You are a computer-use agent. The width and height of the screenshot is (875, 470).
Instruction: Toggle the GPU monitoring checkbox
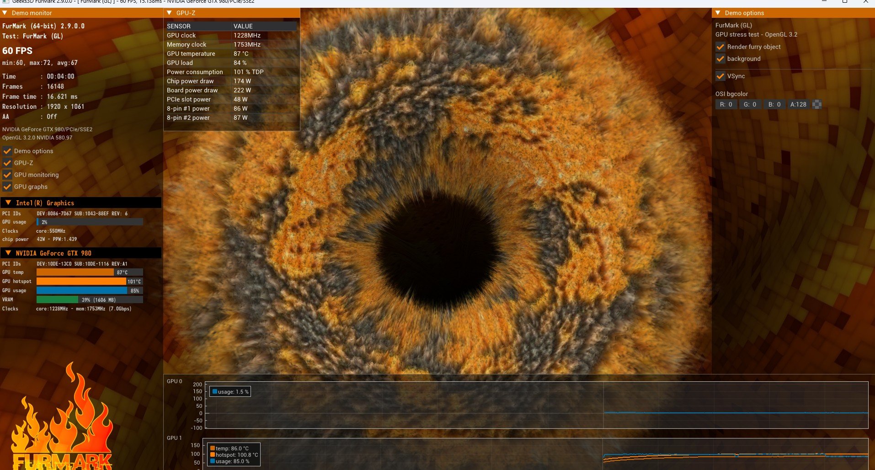(7, 175)
